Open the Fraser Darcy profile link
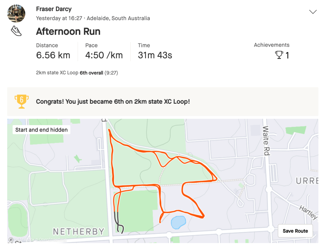 pos(54,9)
